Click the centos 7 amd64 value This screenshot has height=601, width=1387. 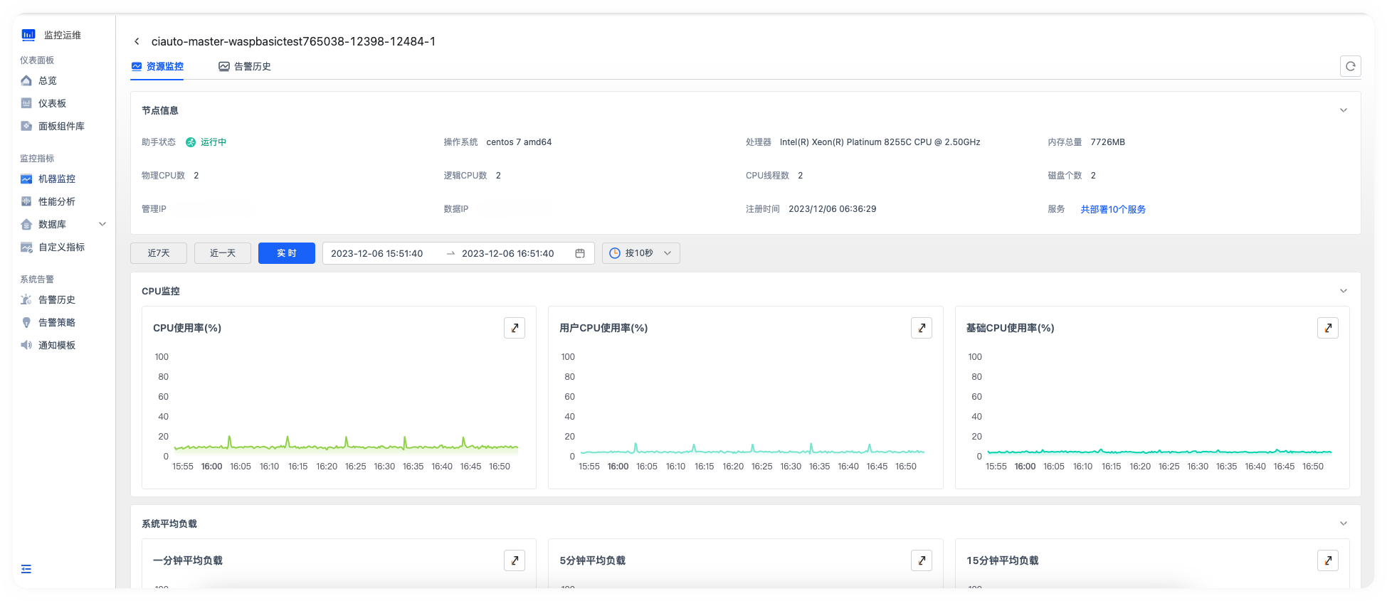coord(519,142)
